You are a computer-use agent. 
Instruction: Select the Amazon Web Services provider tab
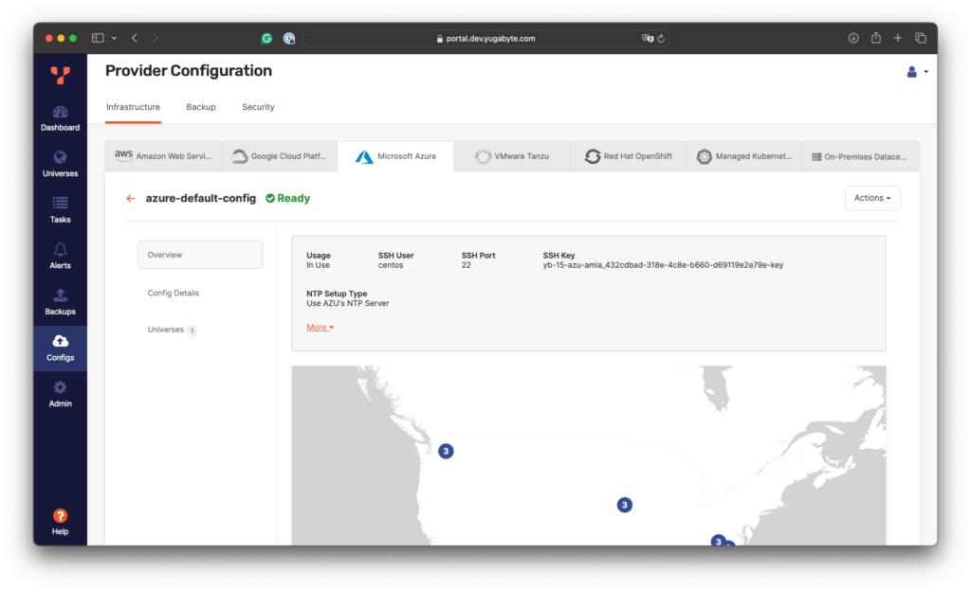click(x=163, y=156)
